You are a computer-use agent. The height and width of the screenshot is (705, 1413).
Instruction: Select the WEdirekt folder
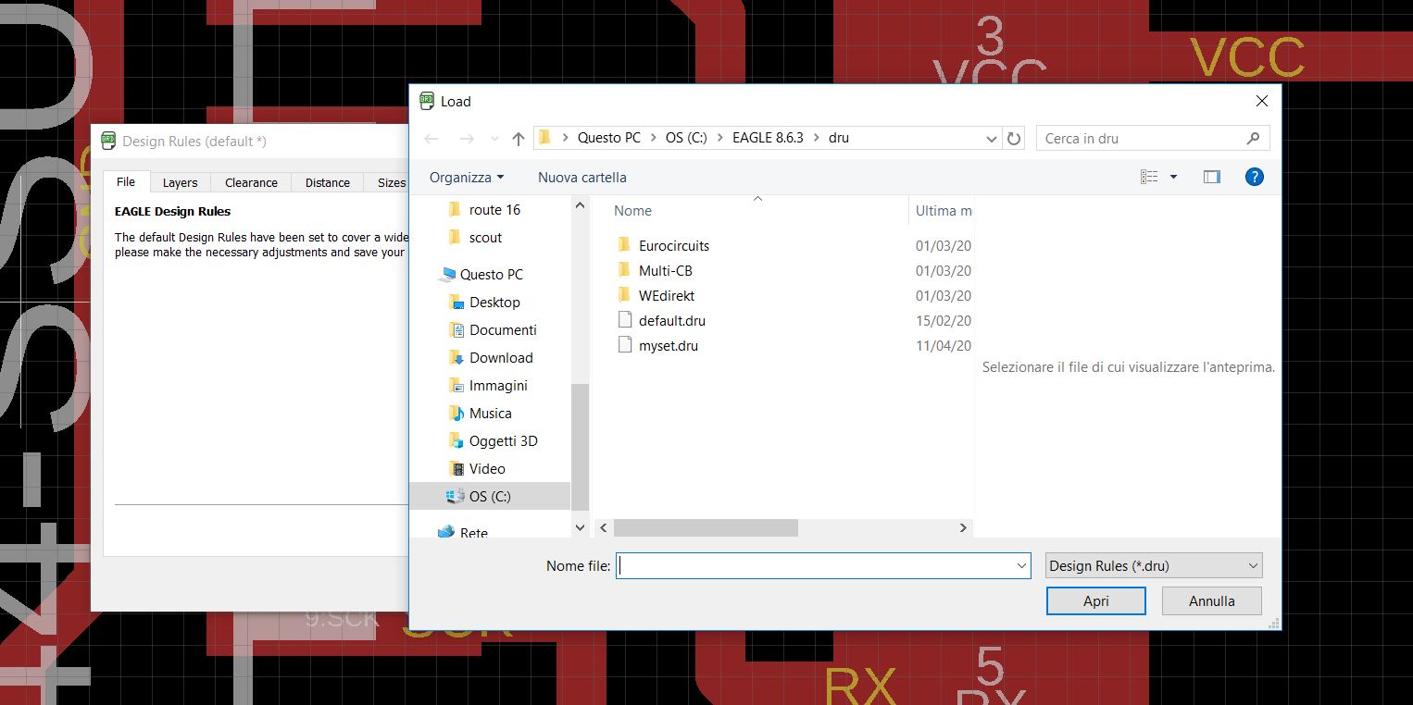point(667,296)
